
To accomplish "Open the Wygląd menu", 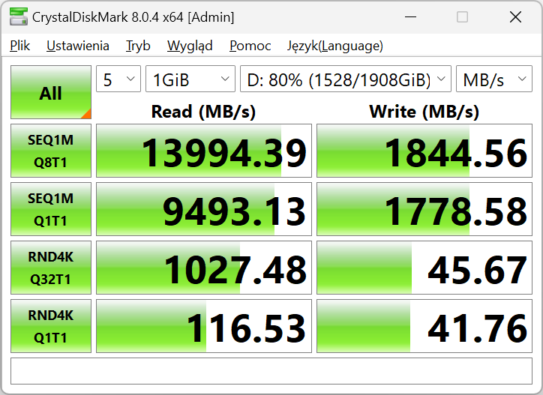I will [190, 46].
